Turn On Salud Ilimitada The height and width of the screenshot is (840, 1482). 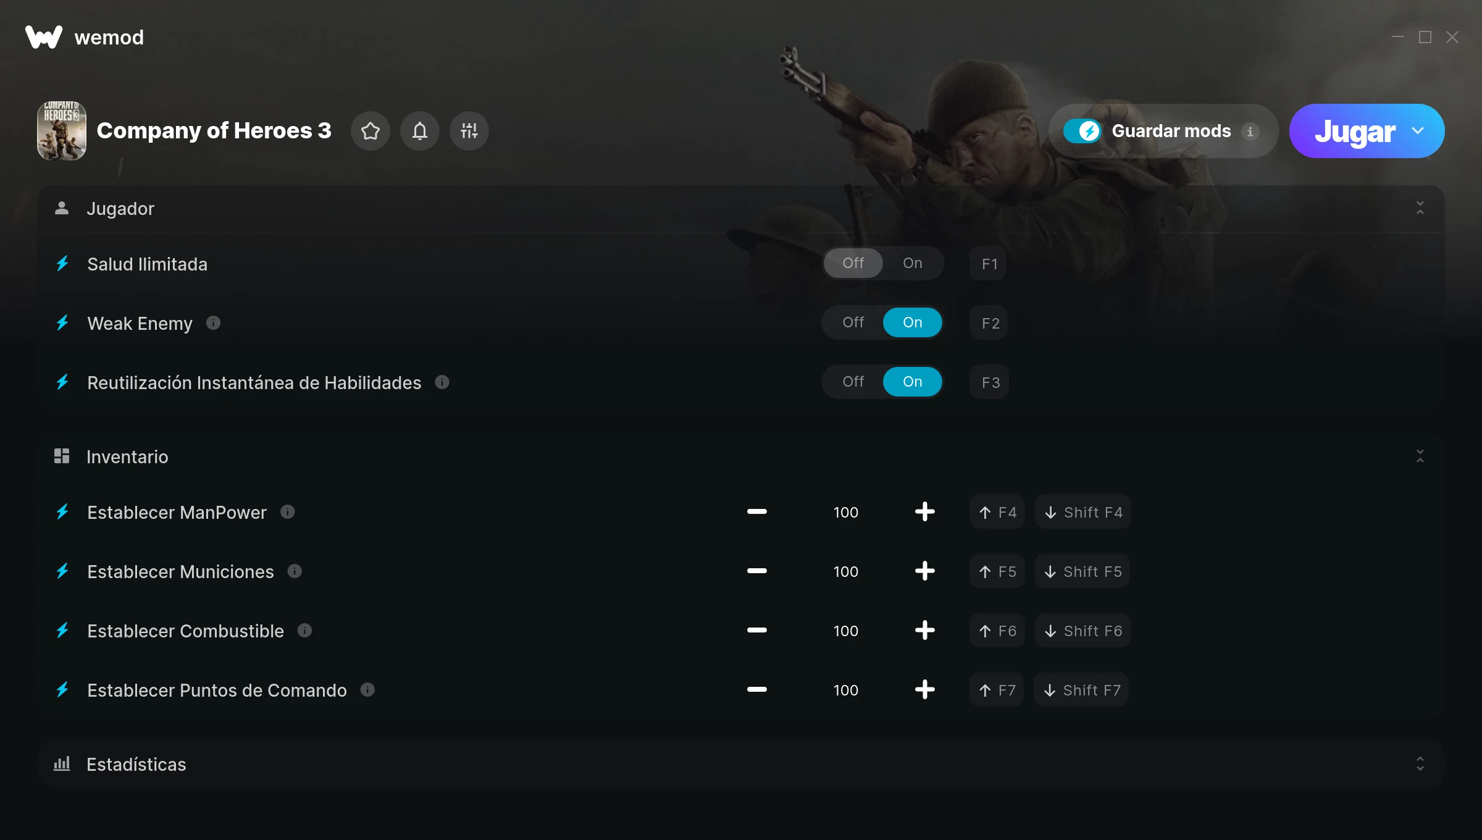[x=912, y=263]
